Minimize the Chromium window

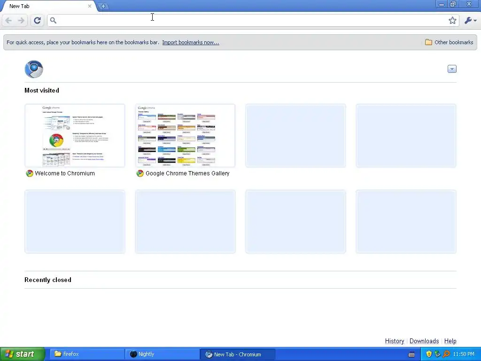pyautogui.click(x=442, y=4)
